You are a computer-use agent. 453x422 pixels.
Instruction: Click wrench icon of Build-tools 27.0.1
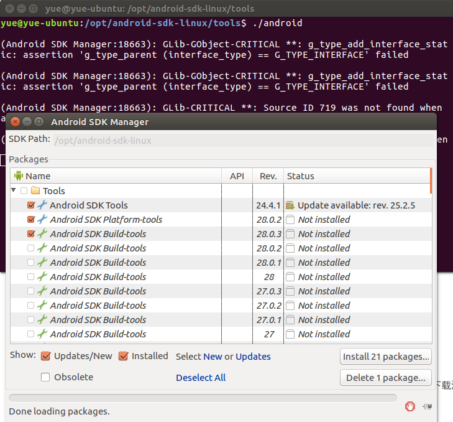42,319
